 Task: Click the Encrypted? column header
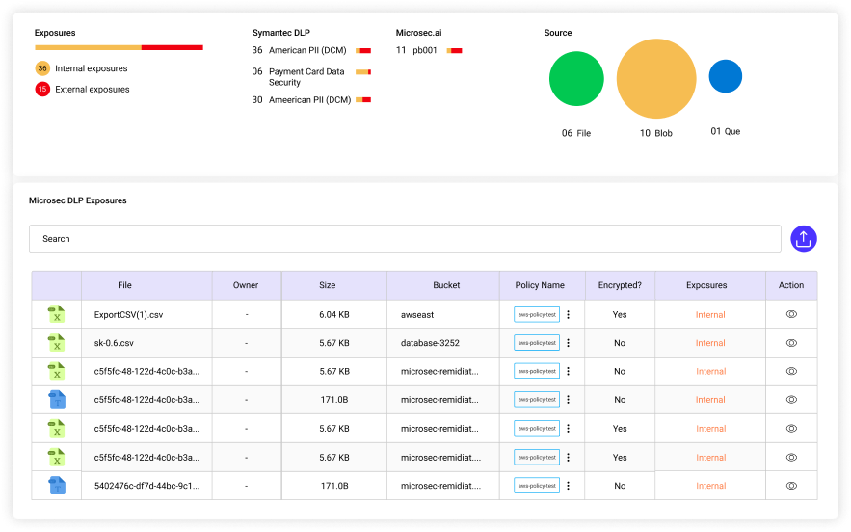tap(620, 285)
